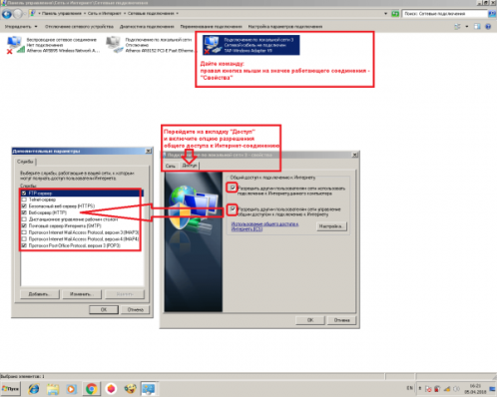
Task: Toggle the IMAP3 protocol checkbox
Action: (x=24, y=232)
